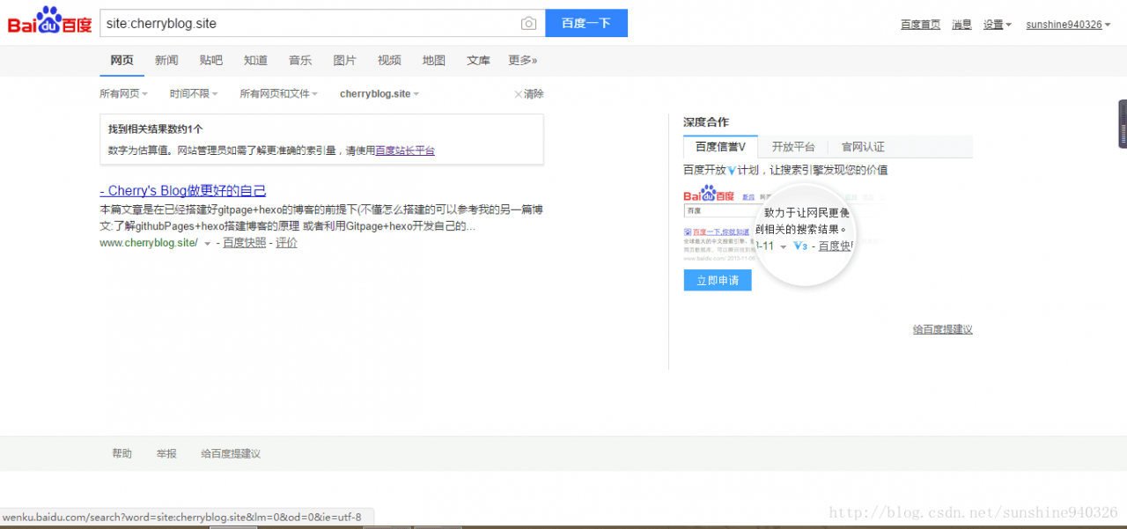Open the 百度快照 cached link
This screenshot has height=529, width=1127.
click(x=244, y=243)
